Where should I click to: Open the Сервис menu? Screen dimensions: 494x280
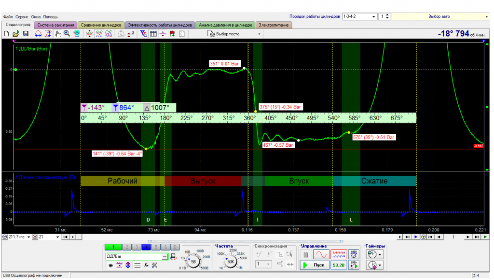(22, 17)
